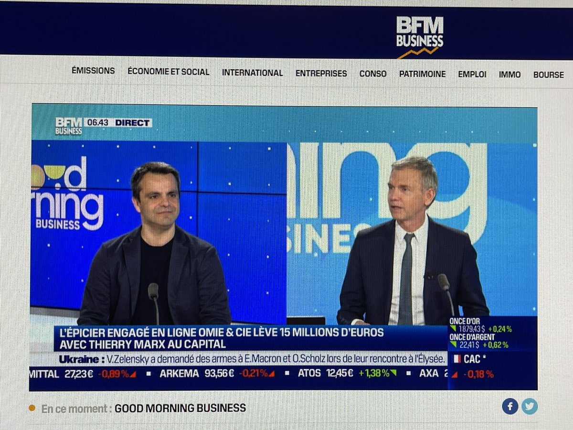Select the CONSO menu item

(x=373, y=74)
